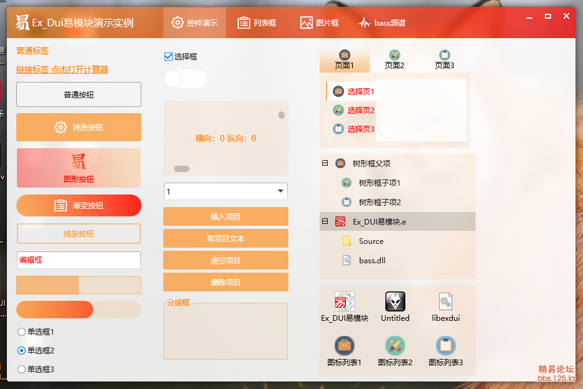Click the 图形按钮 label text
Viewport: 583px width, 389px height.
78,179
